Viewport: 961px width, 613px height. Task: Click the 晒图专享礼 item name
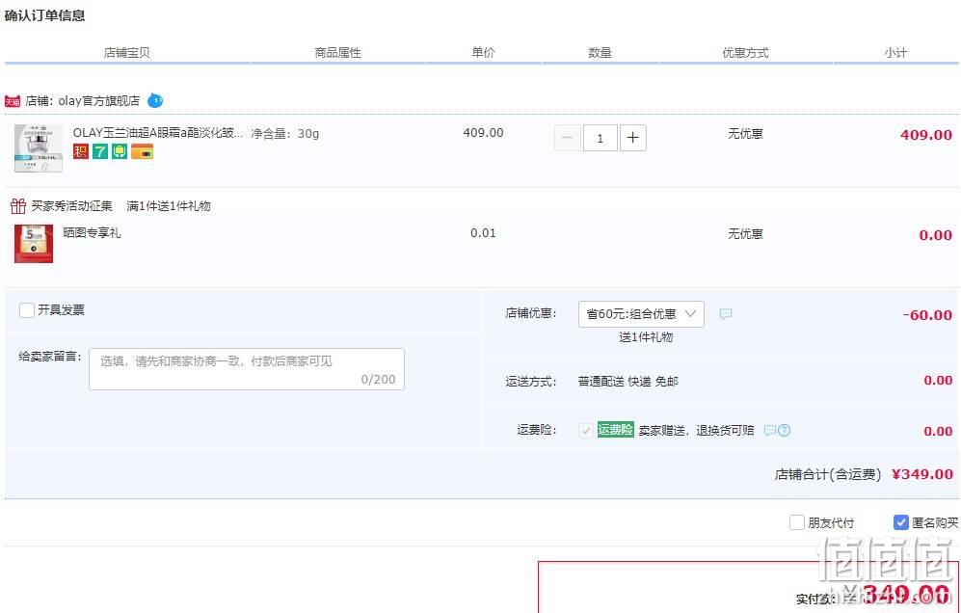[92, 233]
